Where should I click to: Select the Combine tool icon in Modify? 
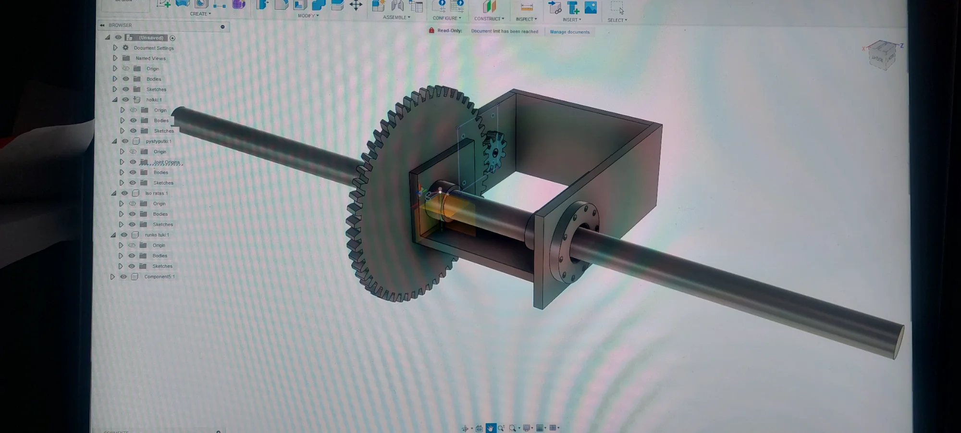coord(318,5)
